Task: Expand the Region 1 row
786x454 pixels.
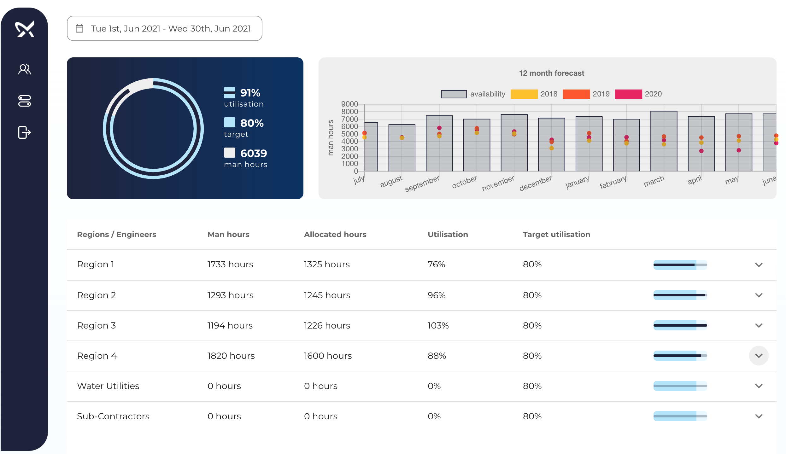Action: pos(759,265)
